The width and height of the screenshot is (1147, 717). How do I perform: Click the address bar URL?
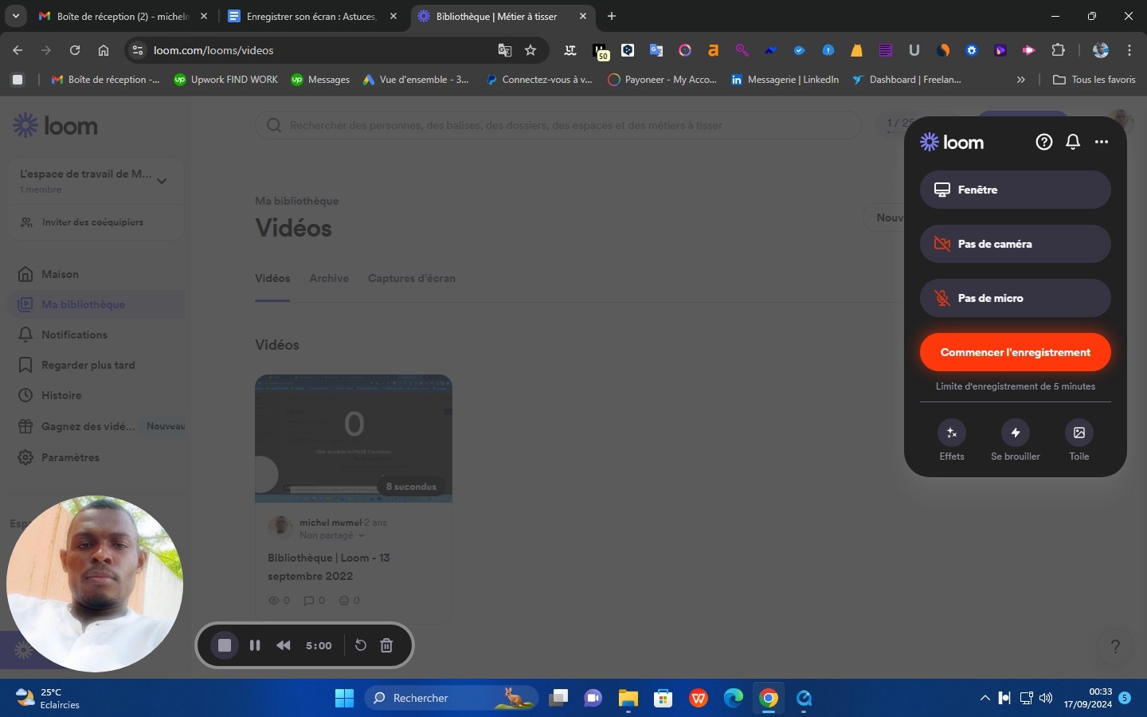click(x=213, y=50)
